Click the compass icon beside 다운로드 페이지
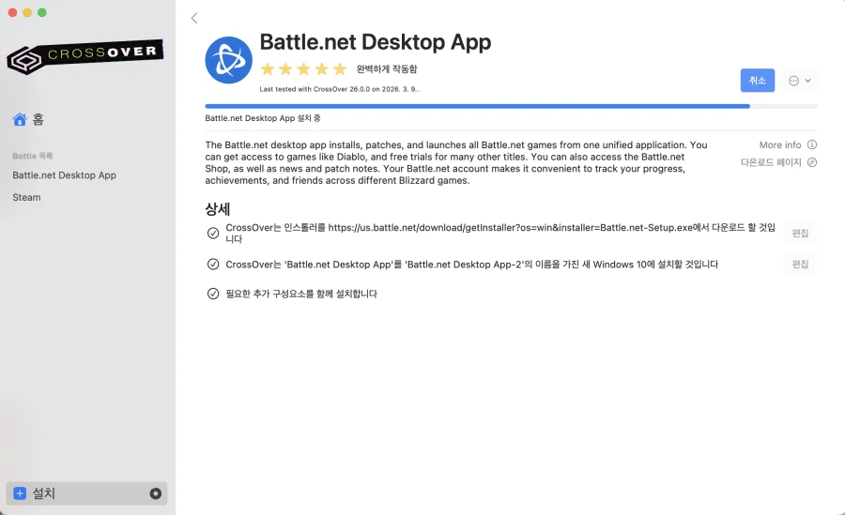The width and height of the screenshot is (845, 515). coord(811,162)
